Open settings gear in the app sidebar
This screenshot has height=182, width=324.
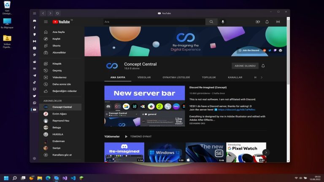[x=35, y=158]
